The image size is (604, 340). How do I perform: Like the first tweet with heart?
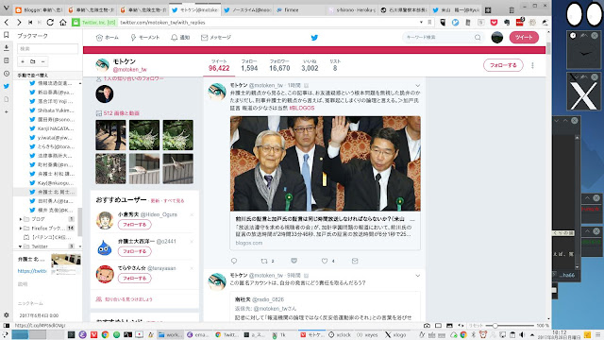click(x=325, y=261)
